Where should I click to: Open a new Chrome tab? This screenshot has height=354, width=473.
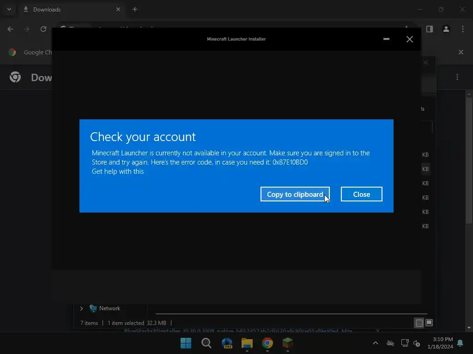pos(135,9)
